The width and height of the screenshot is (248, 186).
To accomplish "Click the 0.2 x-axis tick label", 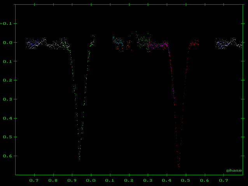I will click(x=129, y=181).
